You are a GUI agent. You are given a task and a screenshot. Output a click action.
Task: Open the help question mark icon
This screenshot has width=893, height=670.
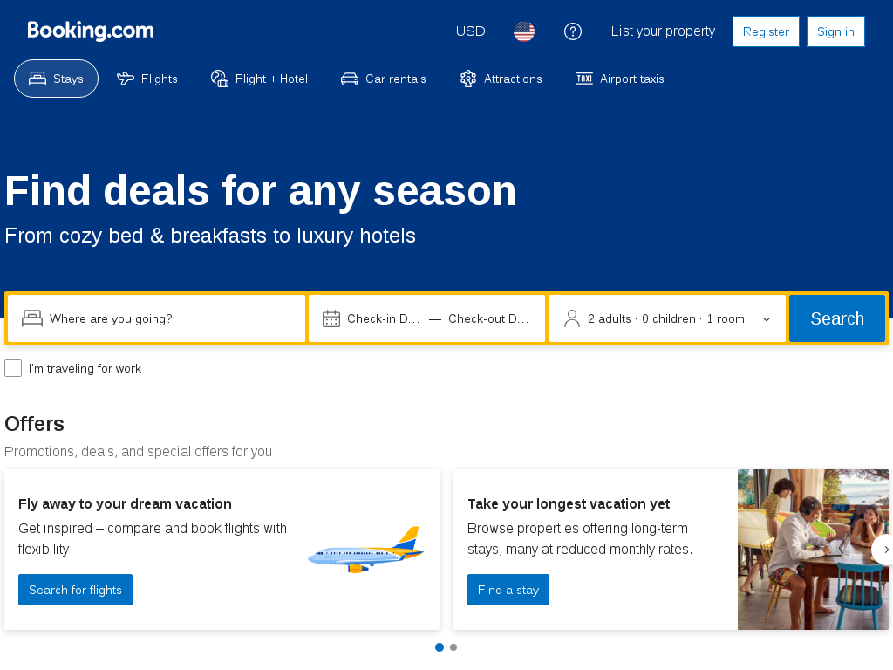tap(572, 31)
